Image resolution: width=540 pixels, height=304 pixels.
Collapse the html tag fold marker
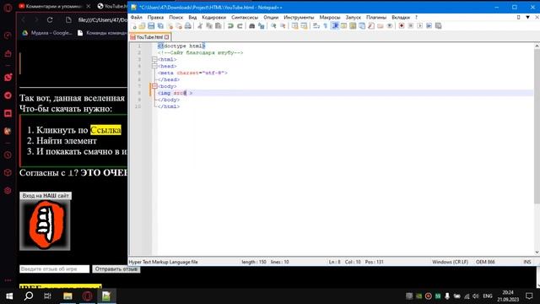[x=154, y=59]
